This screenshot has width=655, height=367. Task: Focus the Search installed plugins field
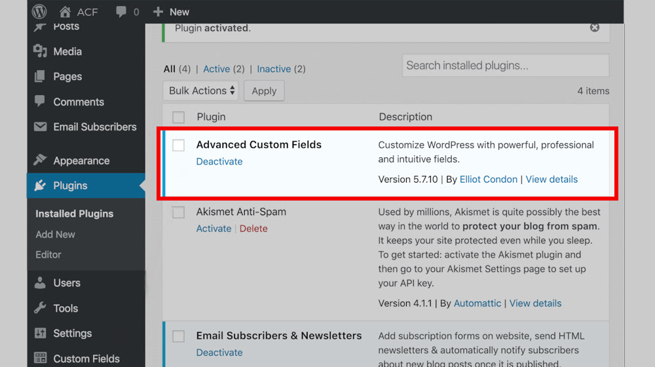pos(506,65)
